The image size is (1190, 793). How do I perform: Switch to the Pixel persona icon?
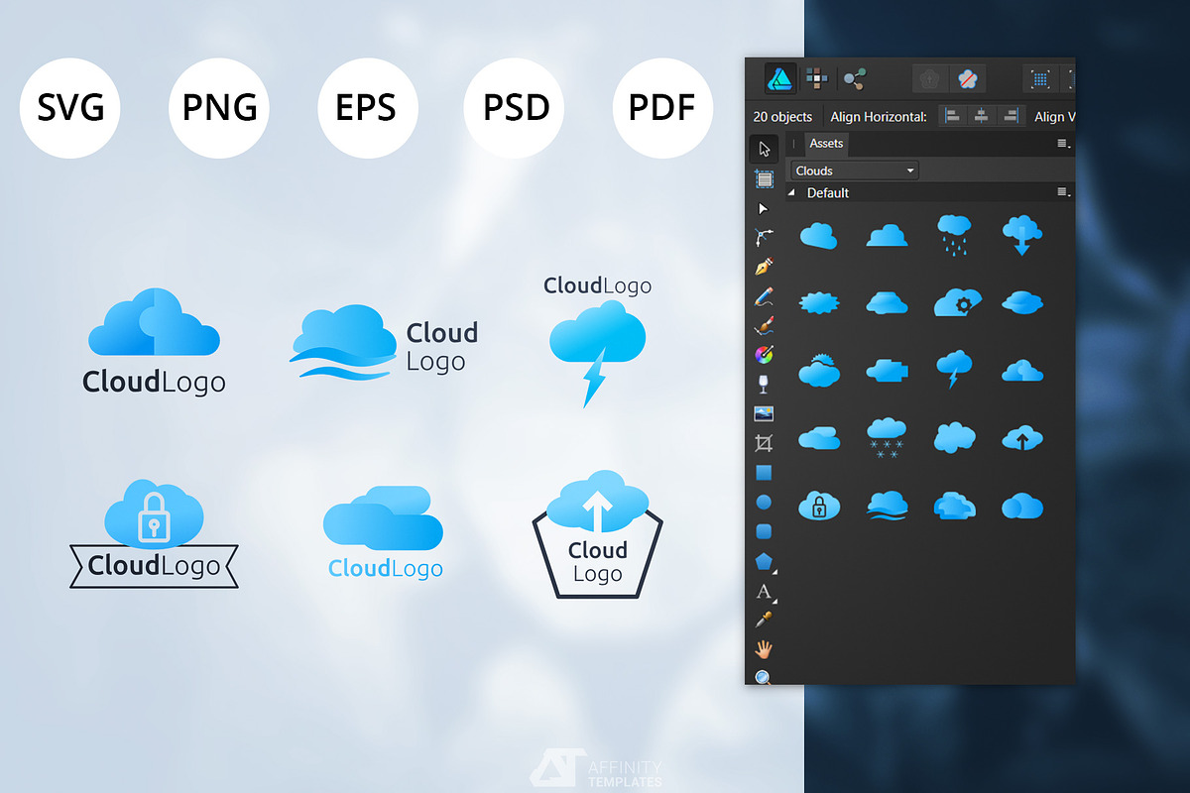(818, 78)
